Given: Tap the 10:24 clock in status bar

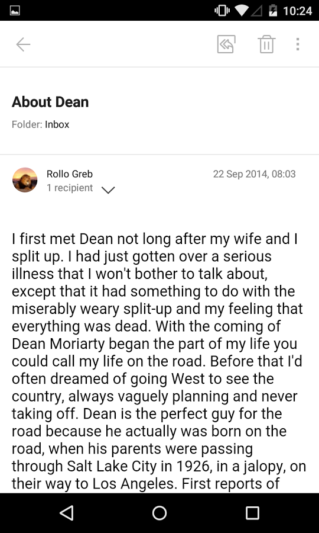Looking at the screenshot, I should (297, 11).
